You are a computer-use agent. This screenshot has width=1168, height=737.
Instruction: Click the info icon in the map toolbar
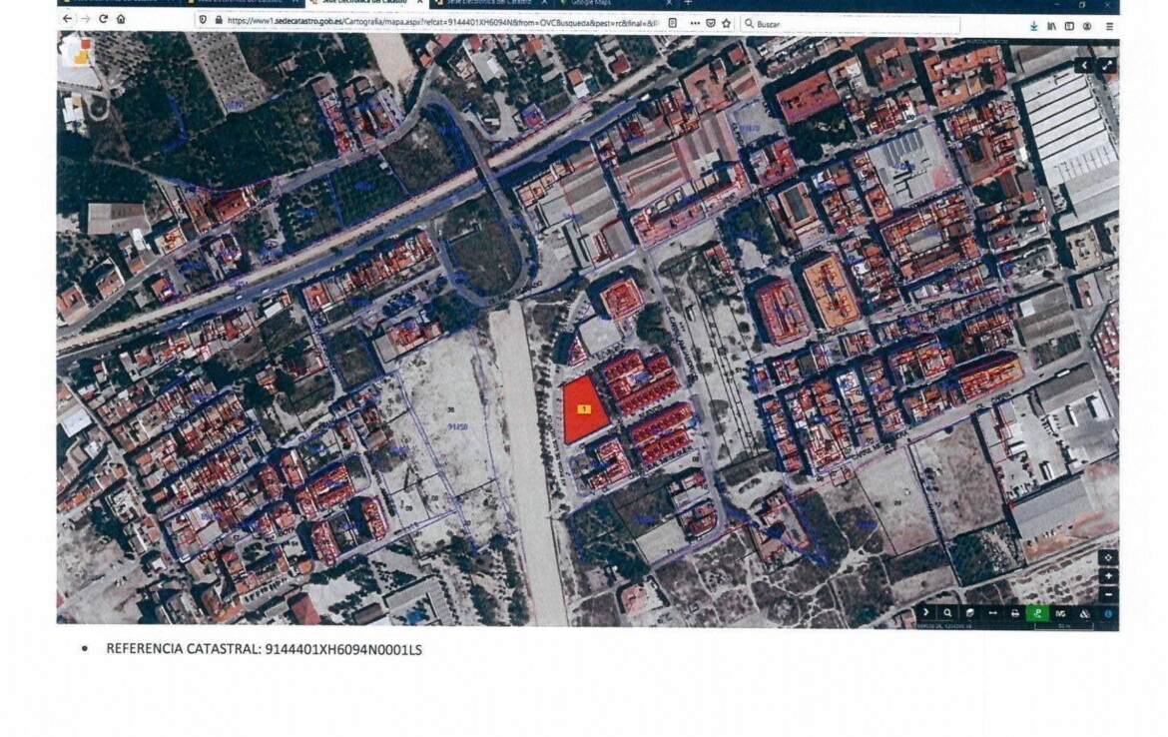(1108, 613)
